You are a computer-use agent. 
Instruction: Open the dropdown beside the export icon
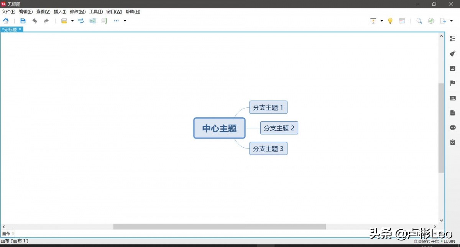[451, 21]
